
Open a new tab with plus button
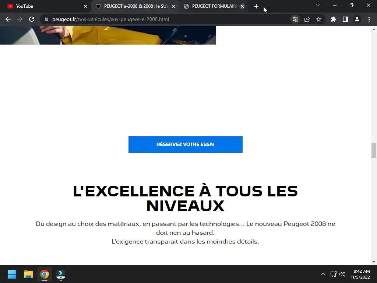coord(256,6)
